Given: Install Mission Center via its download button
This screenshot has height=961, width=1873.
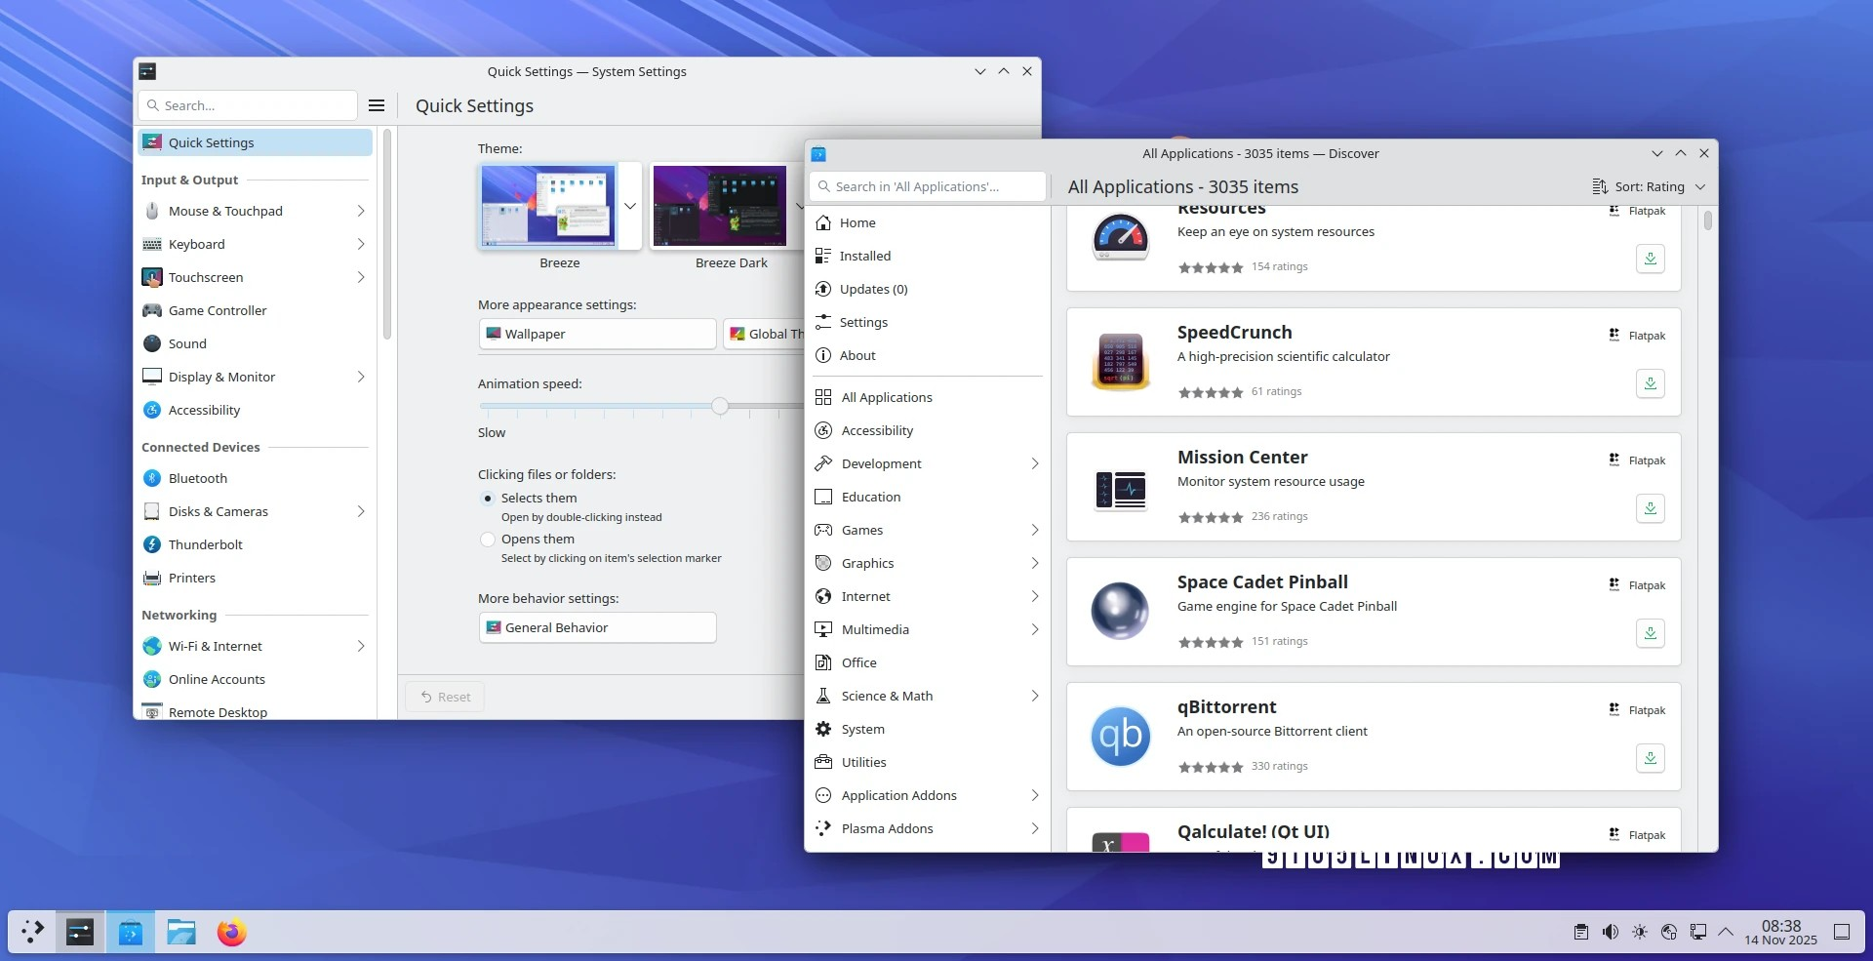Looking at the screenshot, I should [x=1650, y=508].
